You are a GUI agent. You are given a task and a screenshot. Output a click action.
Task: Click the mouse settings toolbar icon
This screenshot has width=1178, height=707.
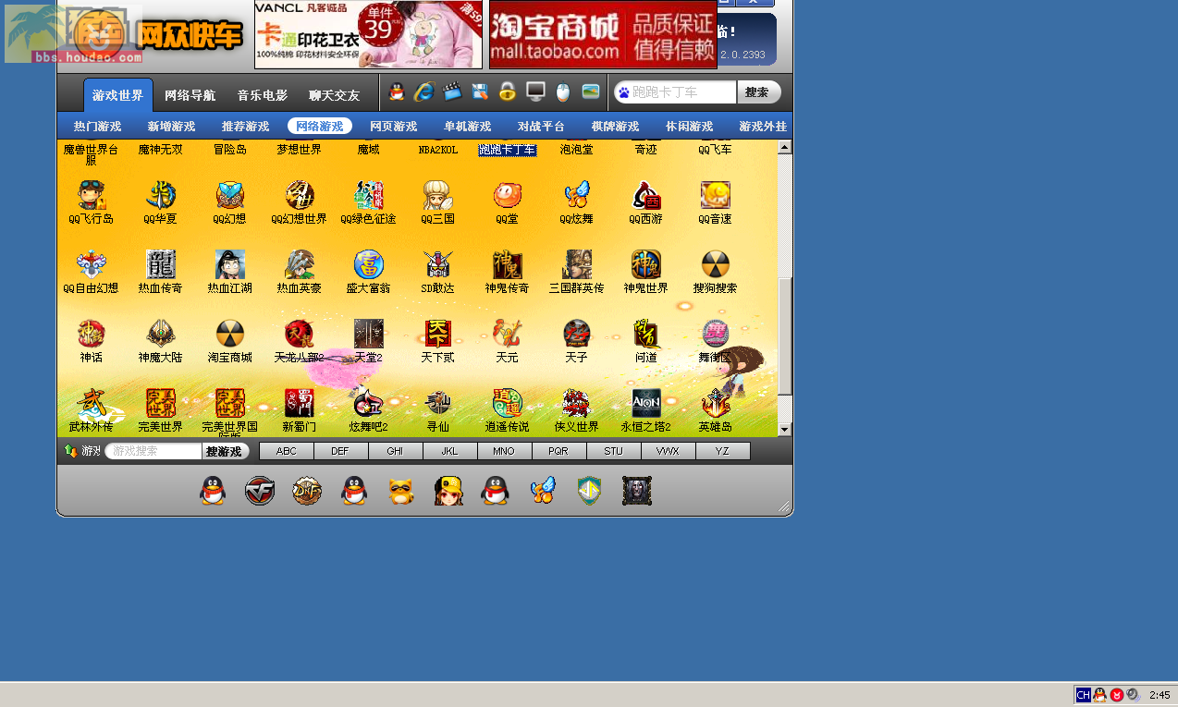pyautogui.click(x=563, y=92)
